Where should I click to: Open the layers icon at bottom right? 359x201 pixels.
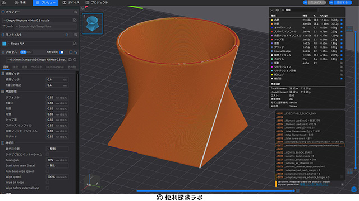[x=354, y=189]
